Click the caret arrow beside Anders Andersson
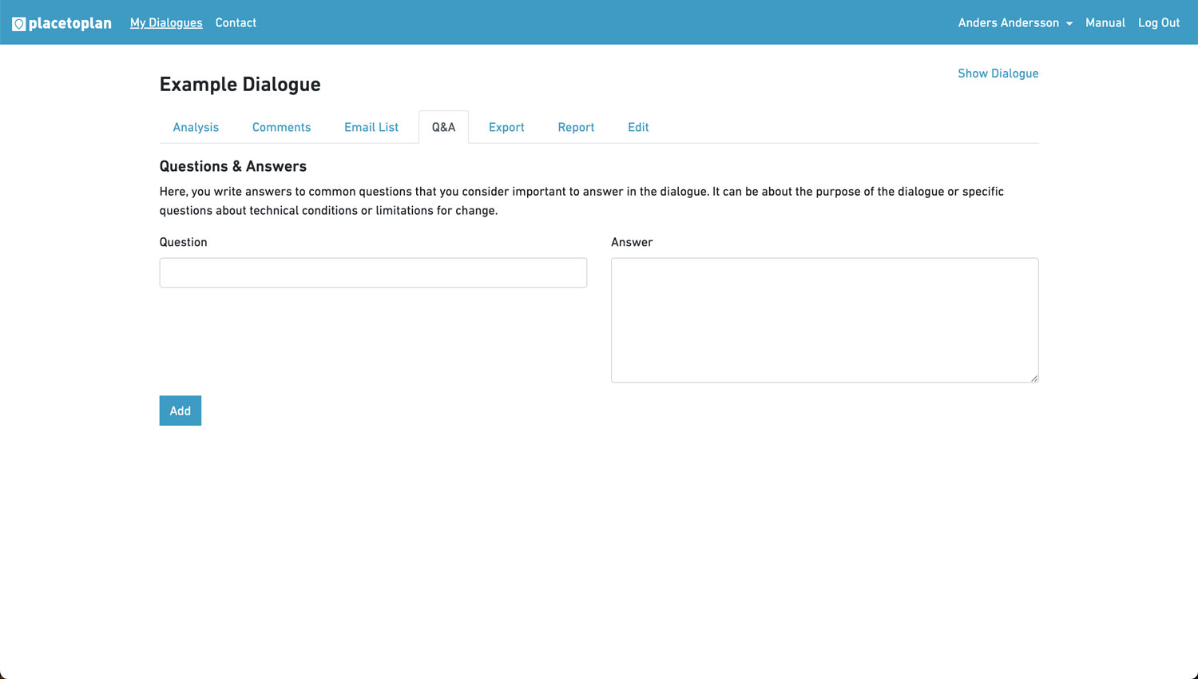 (1069, 24)
